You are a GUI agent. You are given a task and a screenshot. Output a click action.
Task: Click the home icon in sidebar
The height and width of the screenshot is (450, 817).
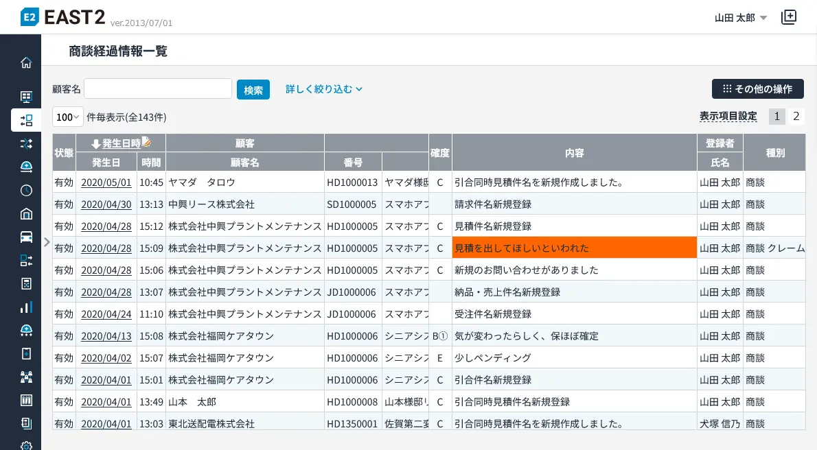(26, 63)
